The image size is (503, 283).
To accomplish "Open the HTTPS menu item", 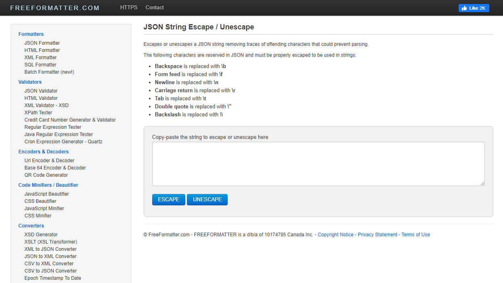I will 129,7.
